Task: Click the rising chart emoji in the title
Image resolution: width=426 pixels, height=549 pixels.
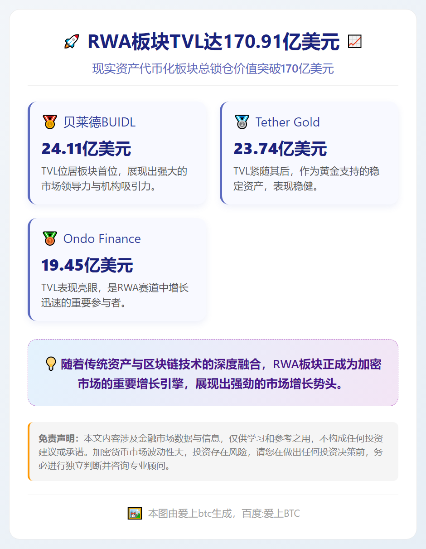Action: [354, 42]
